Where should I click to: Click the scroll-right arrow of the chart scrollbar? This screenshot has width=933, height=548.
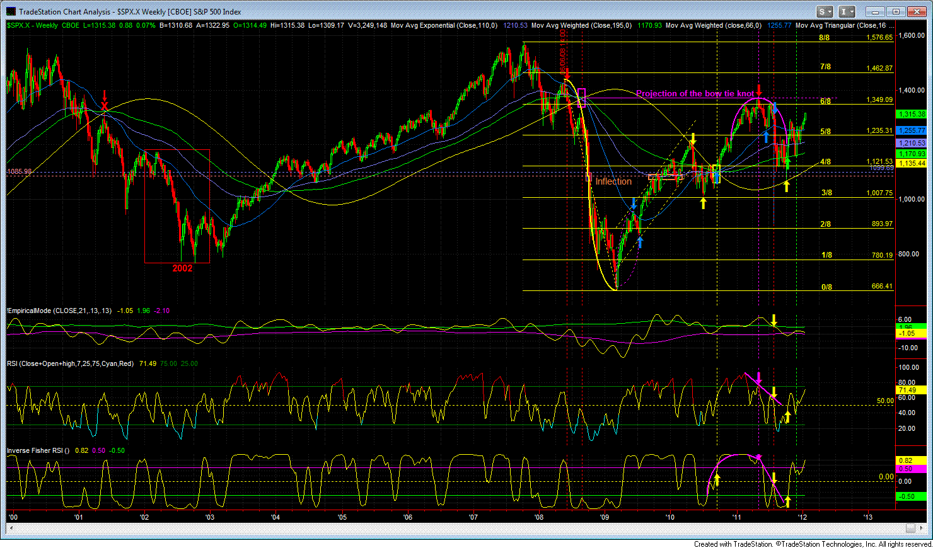click(921, 528)
